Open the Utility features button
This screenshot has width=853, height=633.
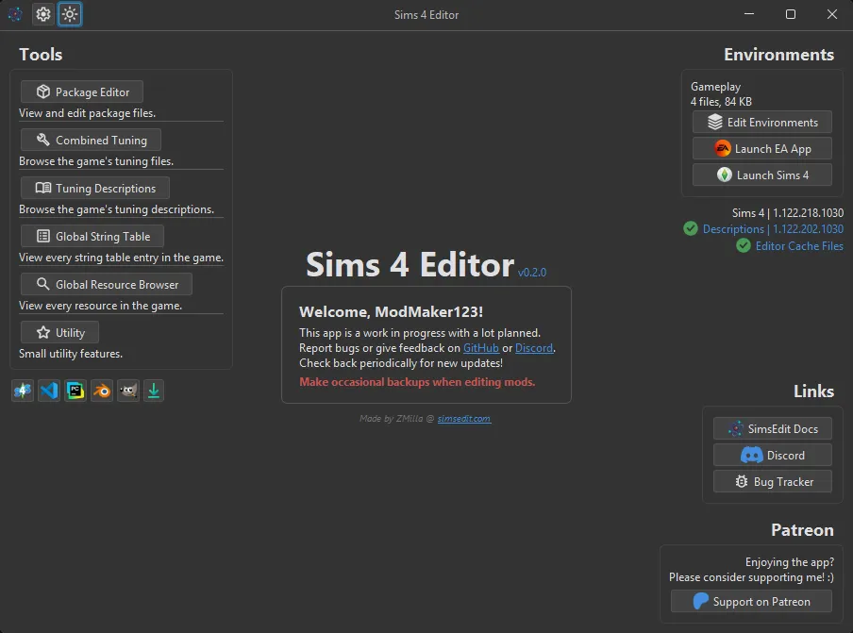[x=59, y=332]
